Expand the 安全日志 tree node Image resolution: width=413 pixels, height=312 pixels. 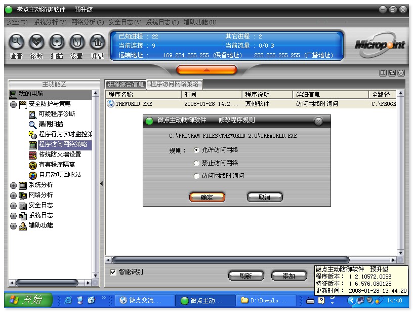point(14,206)
